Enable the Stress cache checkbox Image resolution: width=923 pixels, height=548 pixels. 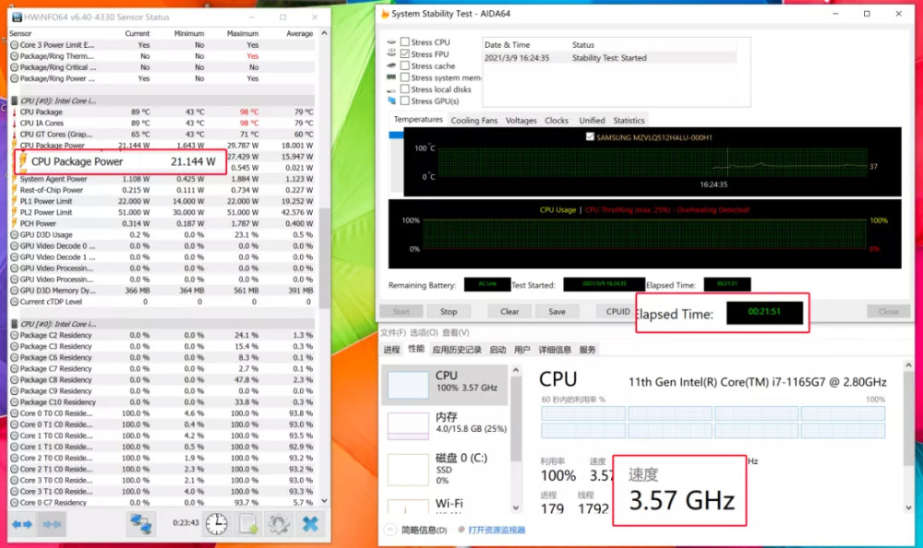point(404,66)
